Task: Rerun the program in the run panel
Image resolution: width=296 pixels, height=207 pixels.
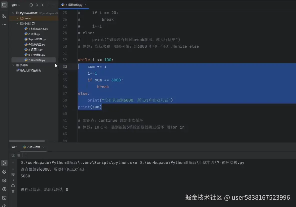Action: pos(13,155)
